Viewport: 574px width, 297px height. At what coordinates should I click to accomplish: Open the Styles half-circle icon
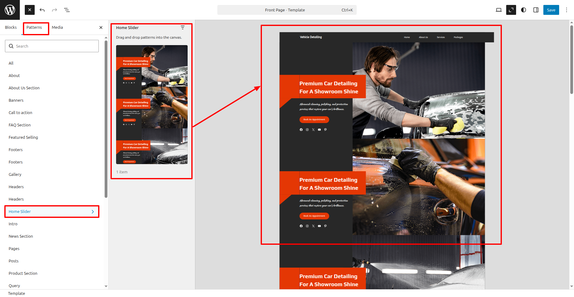tap(524, 10)
